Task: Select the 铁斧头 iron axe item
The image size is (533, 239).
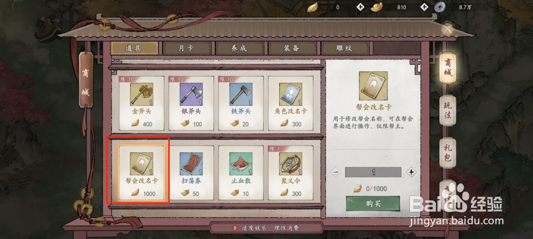Action: [x=241, y=103]
